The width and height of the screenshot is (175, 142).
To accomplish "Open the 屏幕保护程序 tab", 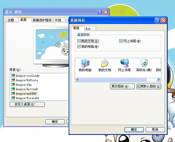I will tap(42, 20).
